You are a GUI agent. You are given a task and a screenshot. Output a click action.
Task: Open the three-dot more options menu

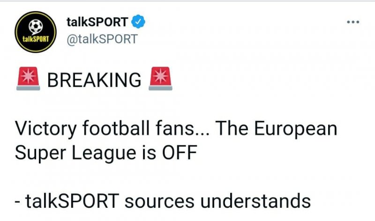(x=352, y=22)
